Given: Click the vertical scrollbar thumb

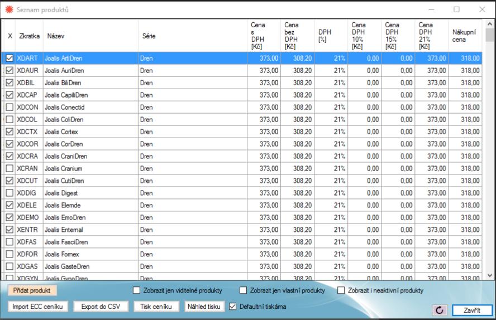Looking at the screenshot, I should click(x=490, y=35).
